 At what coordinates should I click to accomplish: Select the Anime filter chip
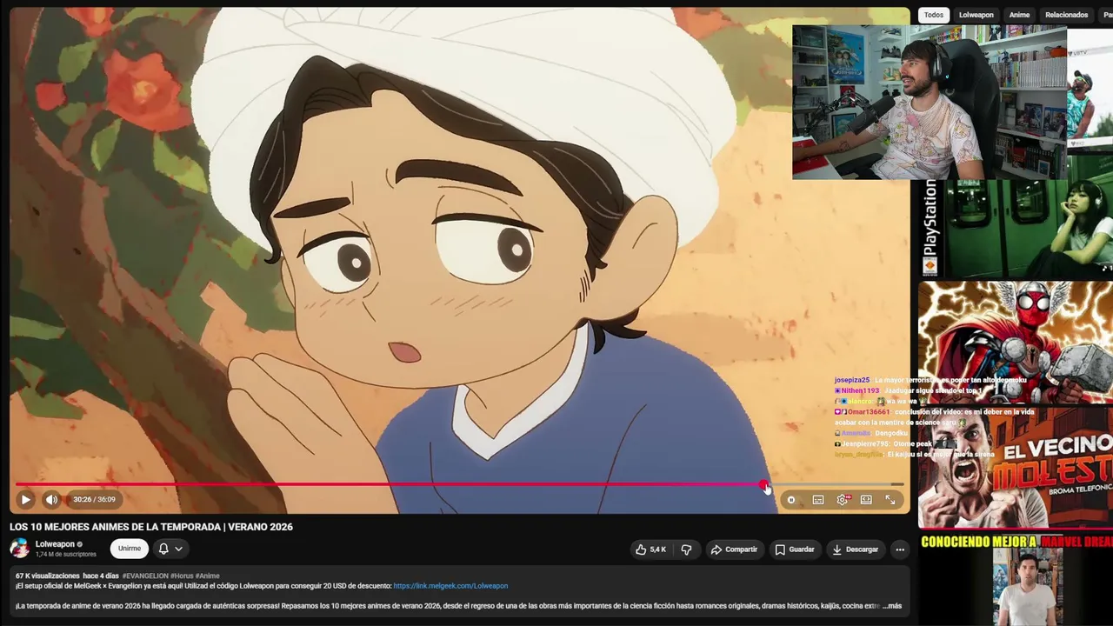point(1020,15)
